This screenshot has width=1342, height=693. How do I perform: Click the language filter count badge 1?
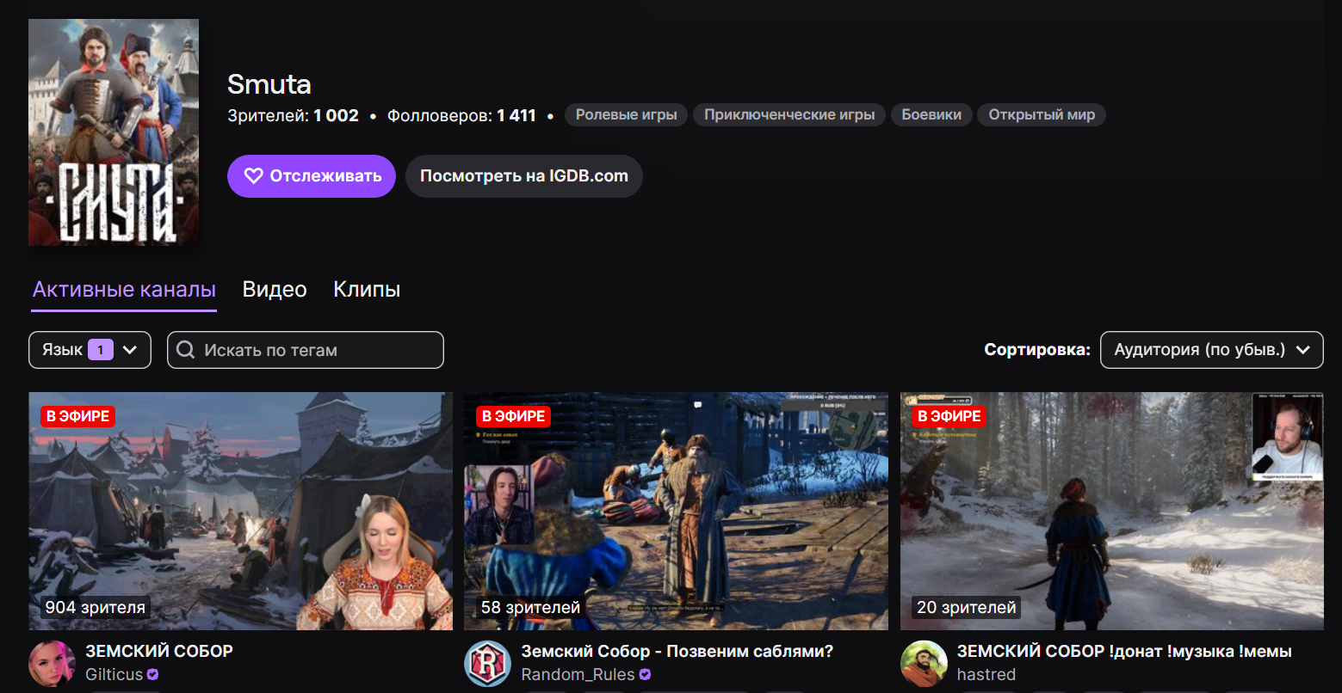(101, 350)
